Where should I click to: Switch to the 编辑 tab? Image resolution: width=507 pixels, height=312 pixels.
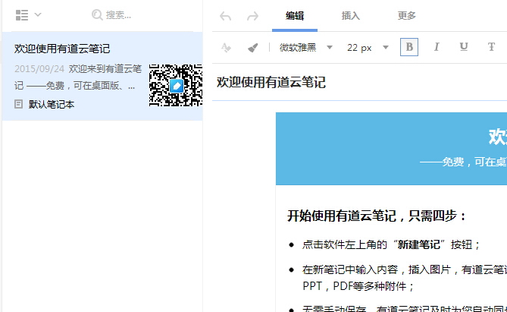(295, 15)
